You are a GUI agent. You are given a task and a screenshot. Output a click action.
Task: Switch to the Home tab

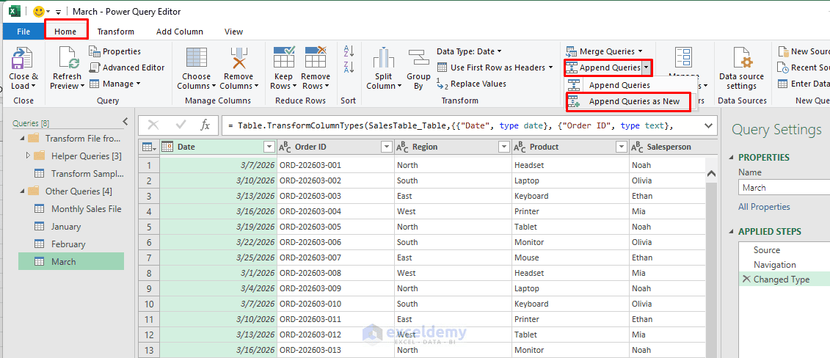[x=65, y=32]
